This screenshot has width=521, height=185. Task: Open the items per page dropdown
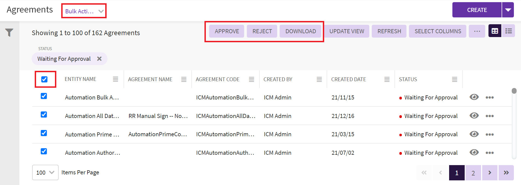click(45, 172)
